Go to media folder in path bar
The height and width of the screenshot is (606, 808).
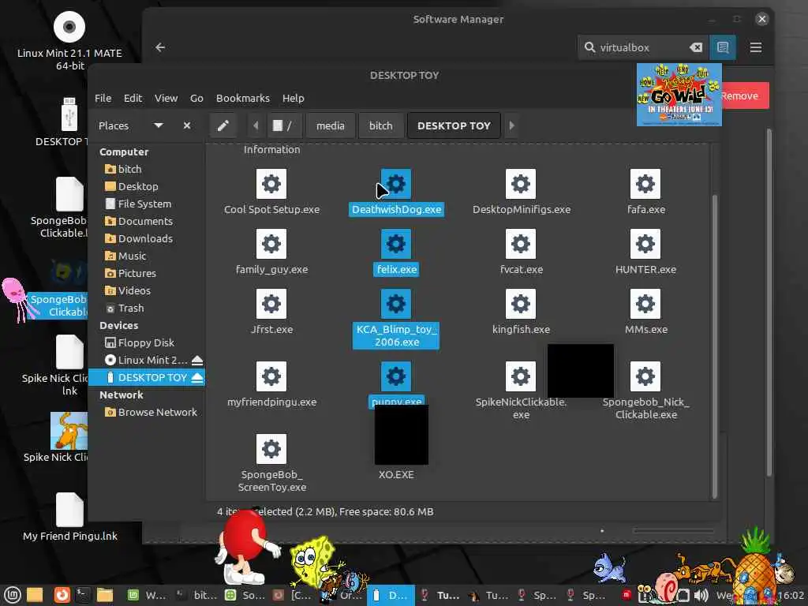pyautogui.click(x=331, y=125)
